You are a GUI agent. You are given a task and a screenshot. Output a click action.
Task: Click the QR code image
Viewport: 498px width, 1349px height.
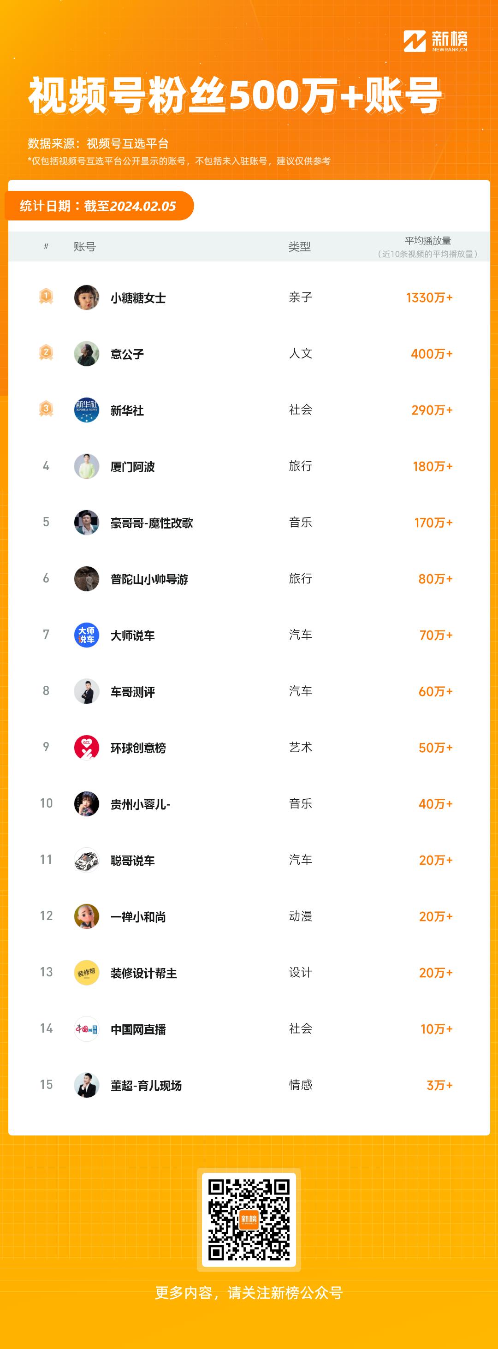tap(249, 1220)
